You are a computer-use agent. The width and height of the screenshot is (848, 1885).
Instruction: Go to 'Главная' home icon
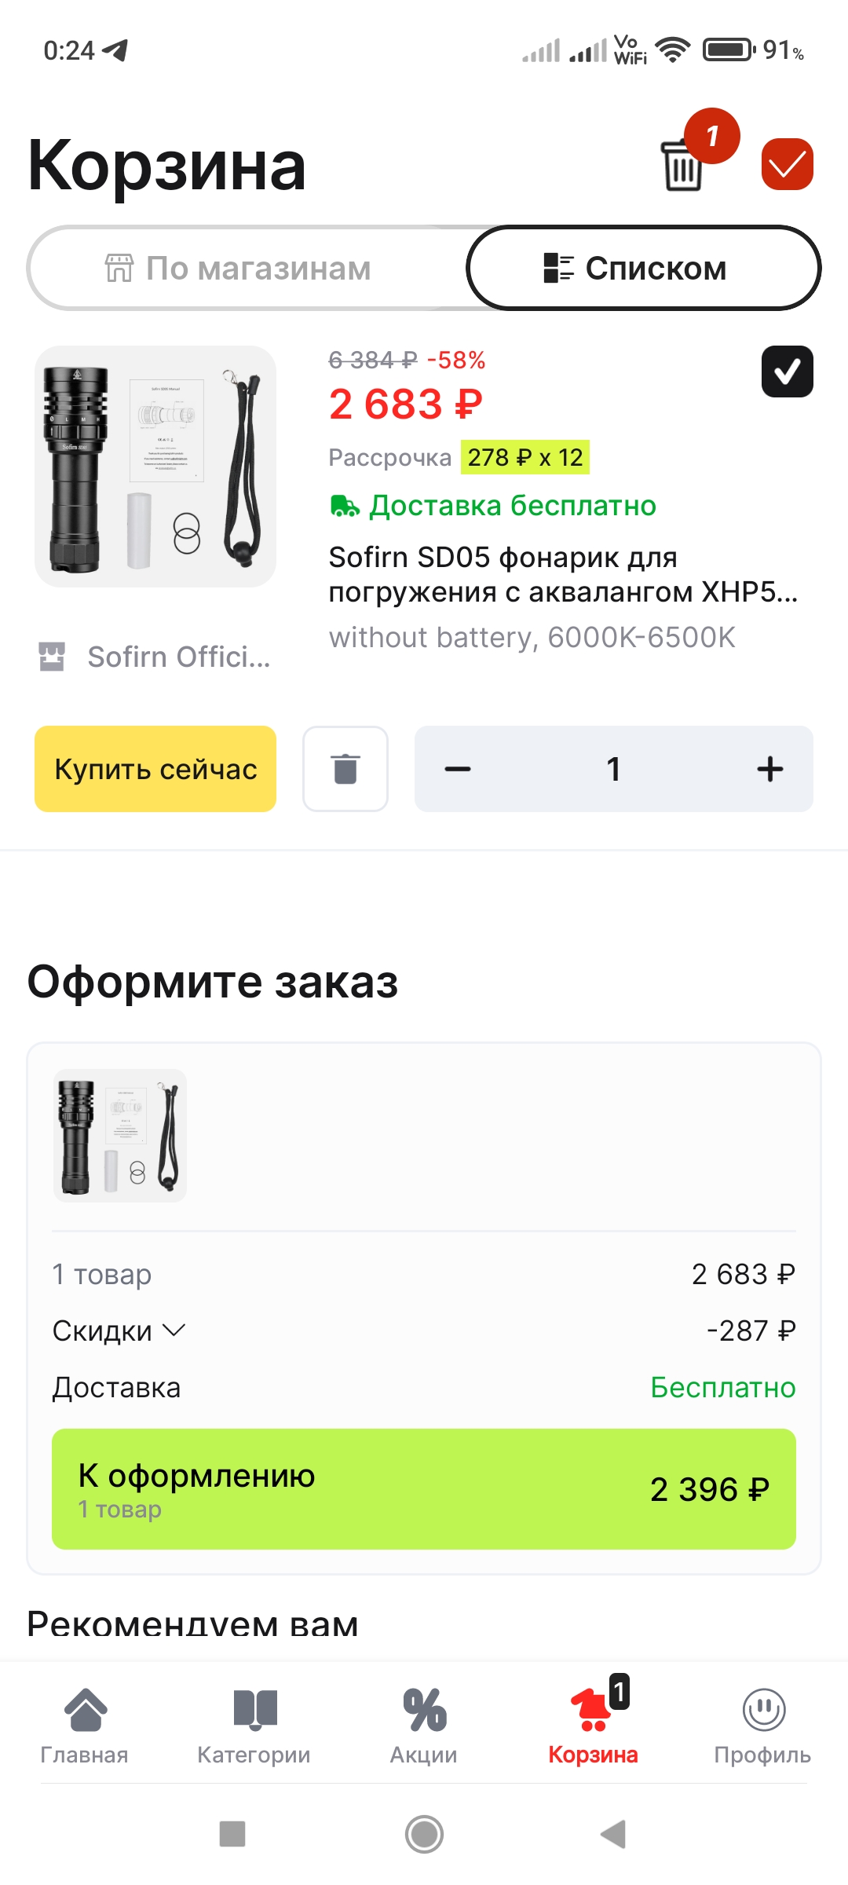point(85,1723)
